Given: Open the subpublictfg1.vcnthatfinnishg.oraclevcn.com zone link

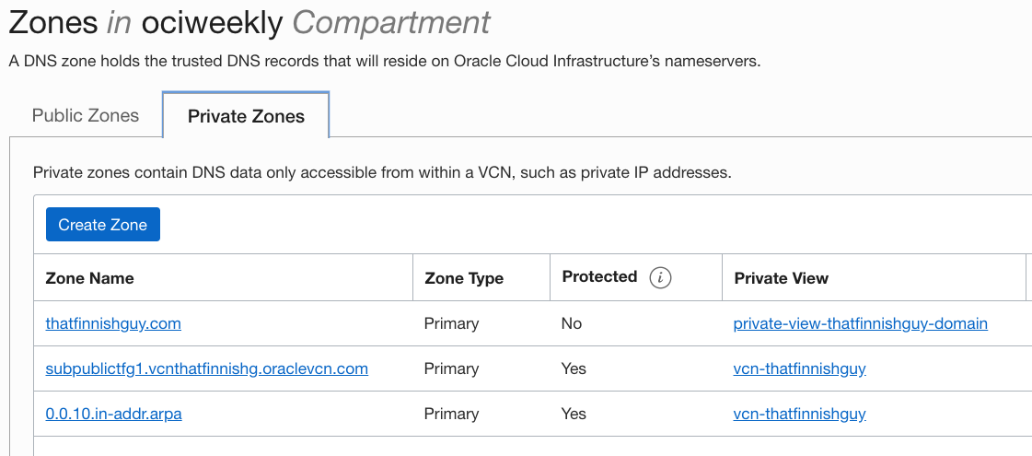Looking at the screenshot, I should coord(206,368).
